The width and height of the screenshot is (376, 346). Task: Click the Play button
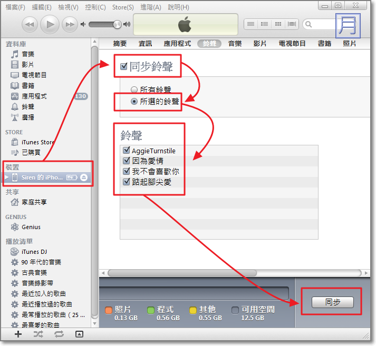[x=50, y=24]
